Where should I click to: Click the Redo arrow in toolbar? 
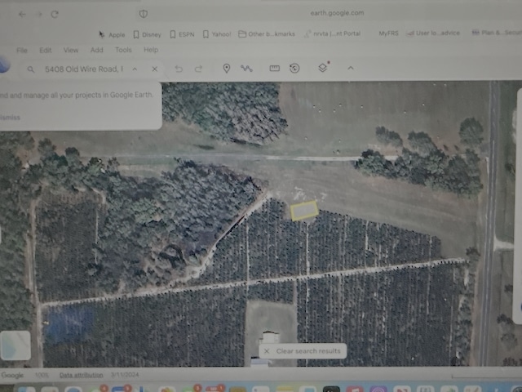[198, 69]
